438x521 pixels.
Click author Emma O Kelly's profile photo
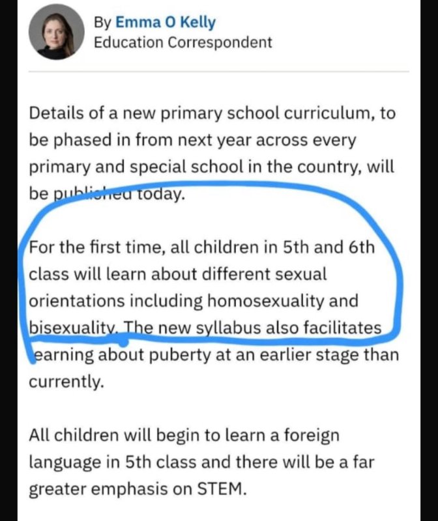coord(56,32)
